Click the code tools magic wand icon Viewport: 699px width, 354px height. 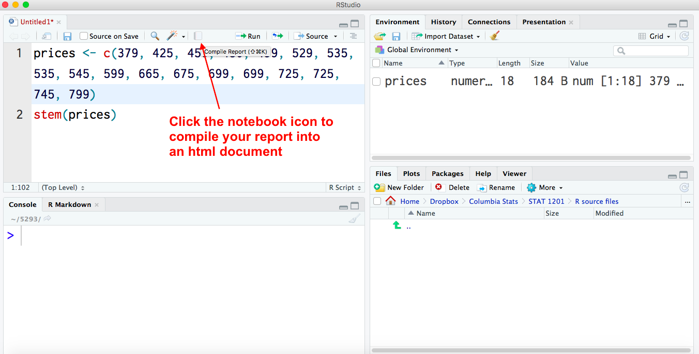point(172,36)
